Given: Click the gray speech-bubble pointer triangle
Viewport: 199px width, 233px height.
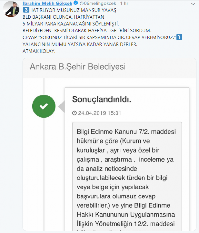Looking at the screenshot, I should 62,106.
